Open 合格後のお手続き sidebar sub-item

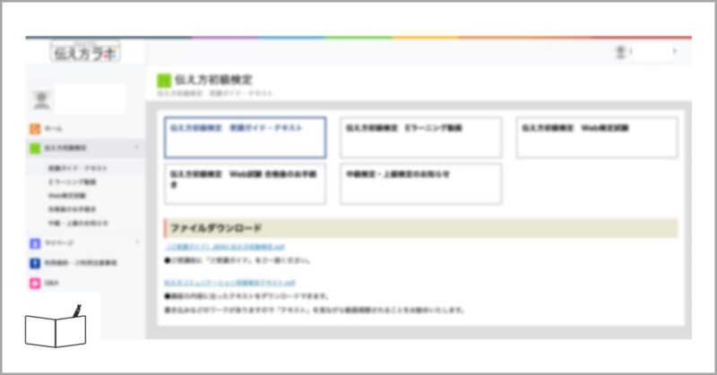(x=72, y=209)
